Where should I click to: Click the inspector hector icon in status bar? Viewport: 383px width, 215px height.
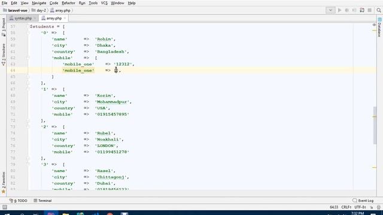click(x=379, y=207)
